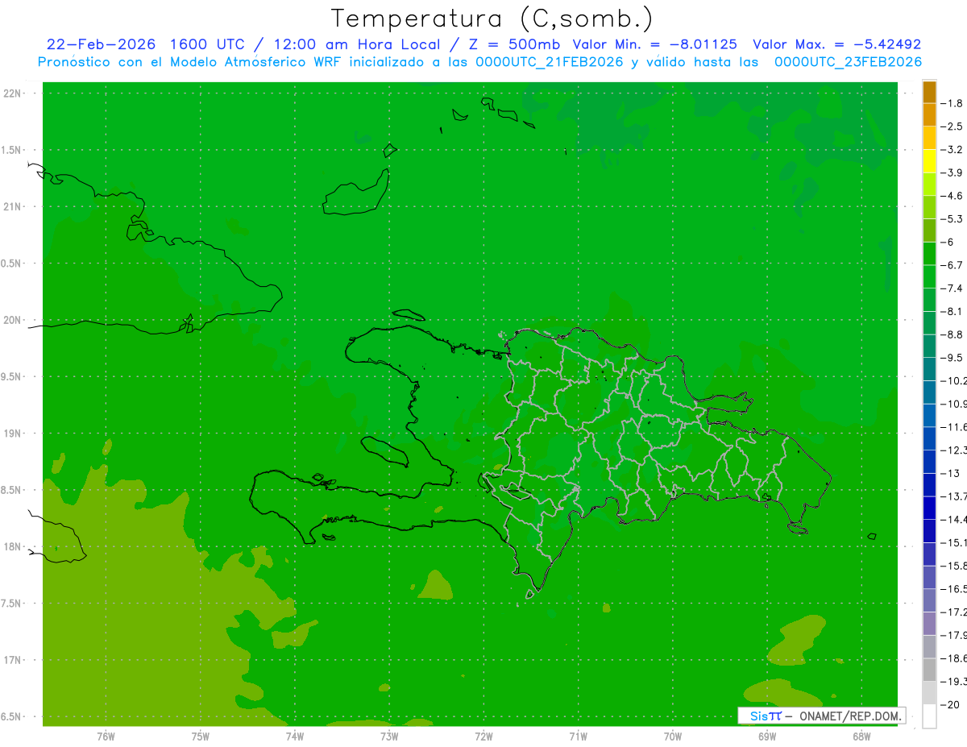Image resolution: width=967 pixels, height=747 pixels.
Task: Click the "-13" legend label
Action: coord(949,473)
